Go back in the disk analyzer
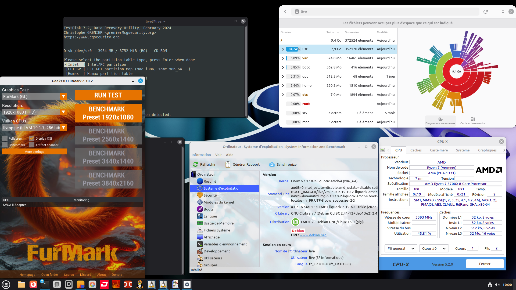The width and height of the screenshot is (516, 290). tap(285, 12)
